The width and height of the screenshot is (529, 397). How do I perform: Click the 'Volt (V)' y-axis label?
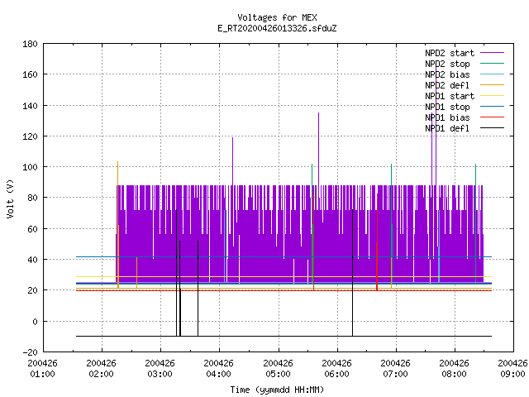point(10,198)
